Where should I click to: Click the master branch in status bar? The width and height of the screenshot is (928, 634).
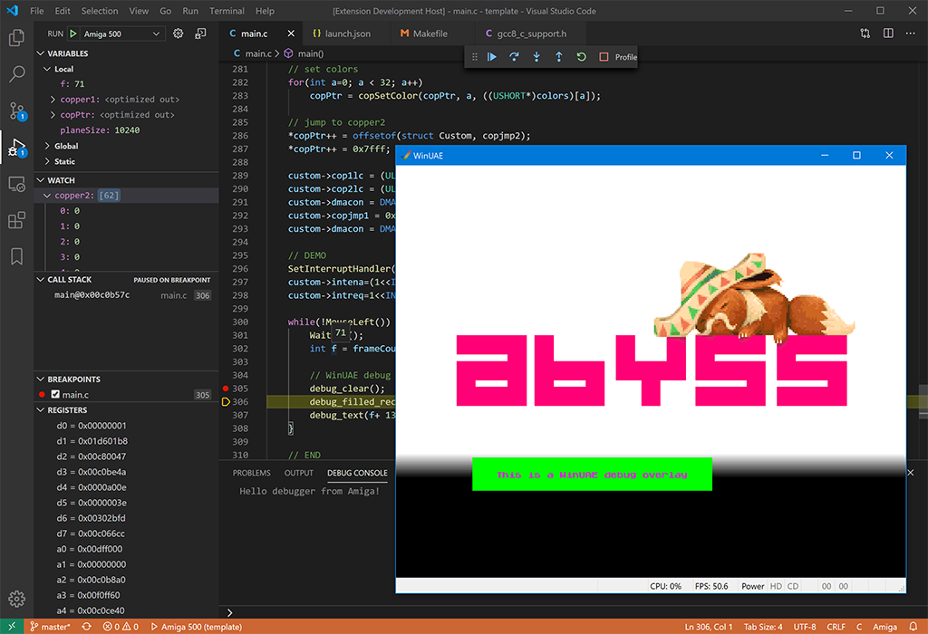tap(50, 627)
